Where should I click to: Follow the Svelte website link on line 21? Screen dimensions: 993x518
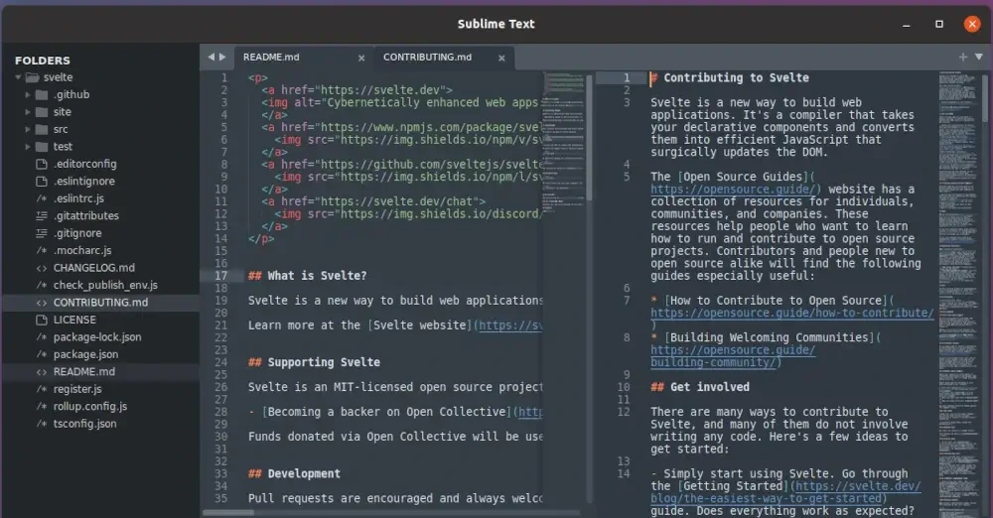point(510,325)
